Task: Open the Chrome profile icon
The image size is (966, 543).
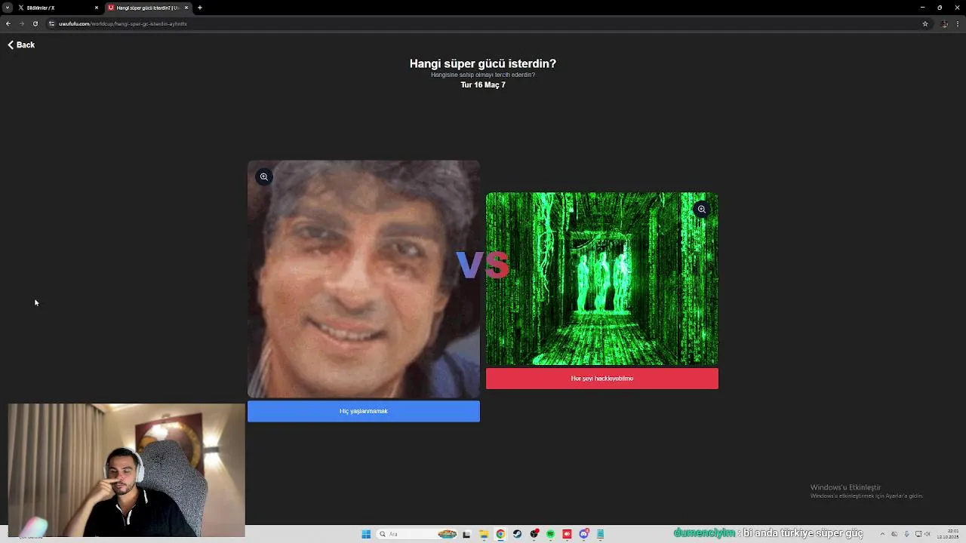Action: tap(945, 23)
